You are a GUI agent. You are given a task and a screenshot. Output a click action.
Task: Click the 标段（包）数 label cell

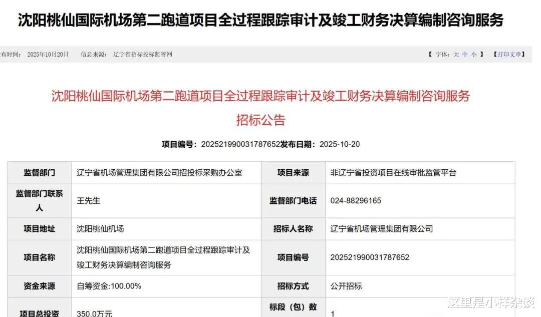coord(293,307)
